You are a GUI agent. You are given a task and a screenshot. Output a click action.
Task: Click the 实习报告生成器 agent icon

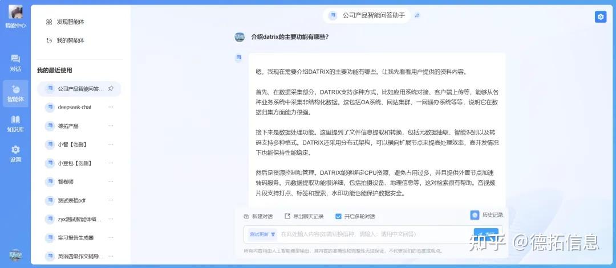[50, 237]
